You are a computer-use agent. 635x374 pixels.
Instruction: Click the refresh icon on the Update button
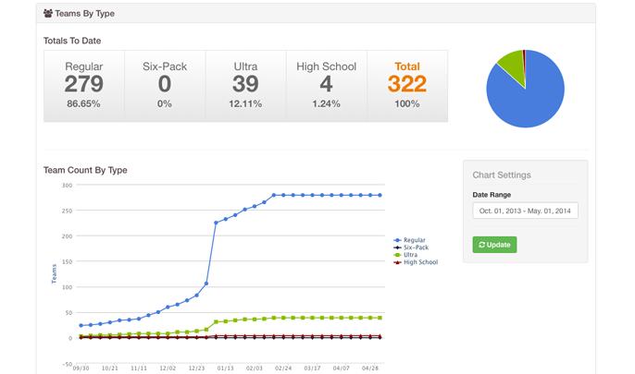click(x=482, y=245)
